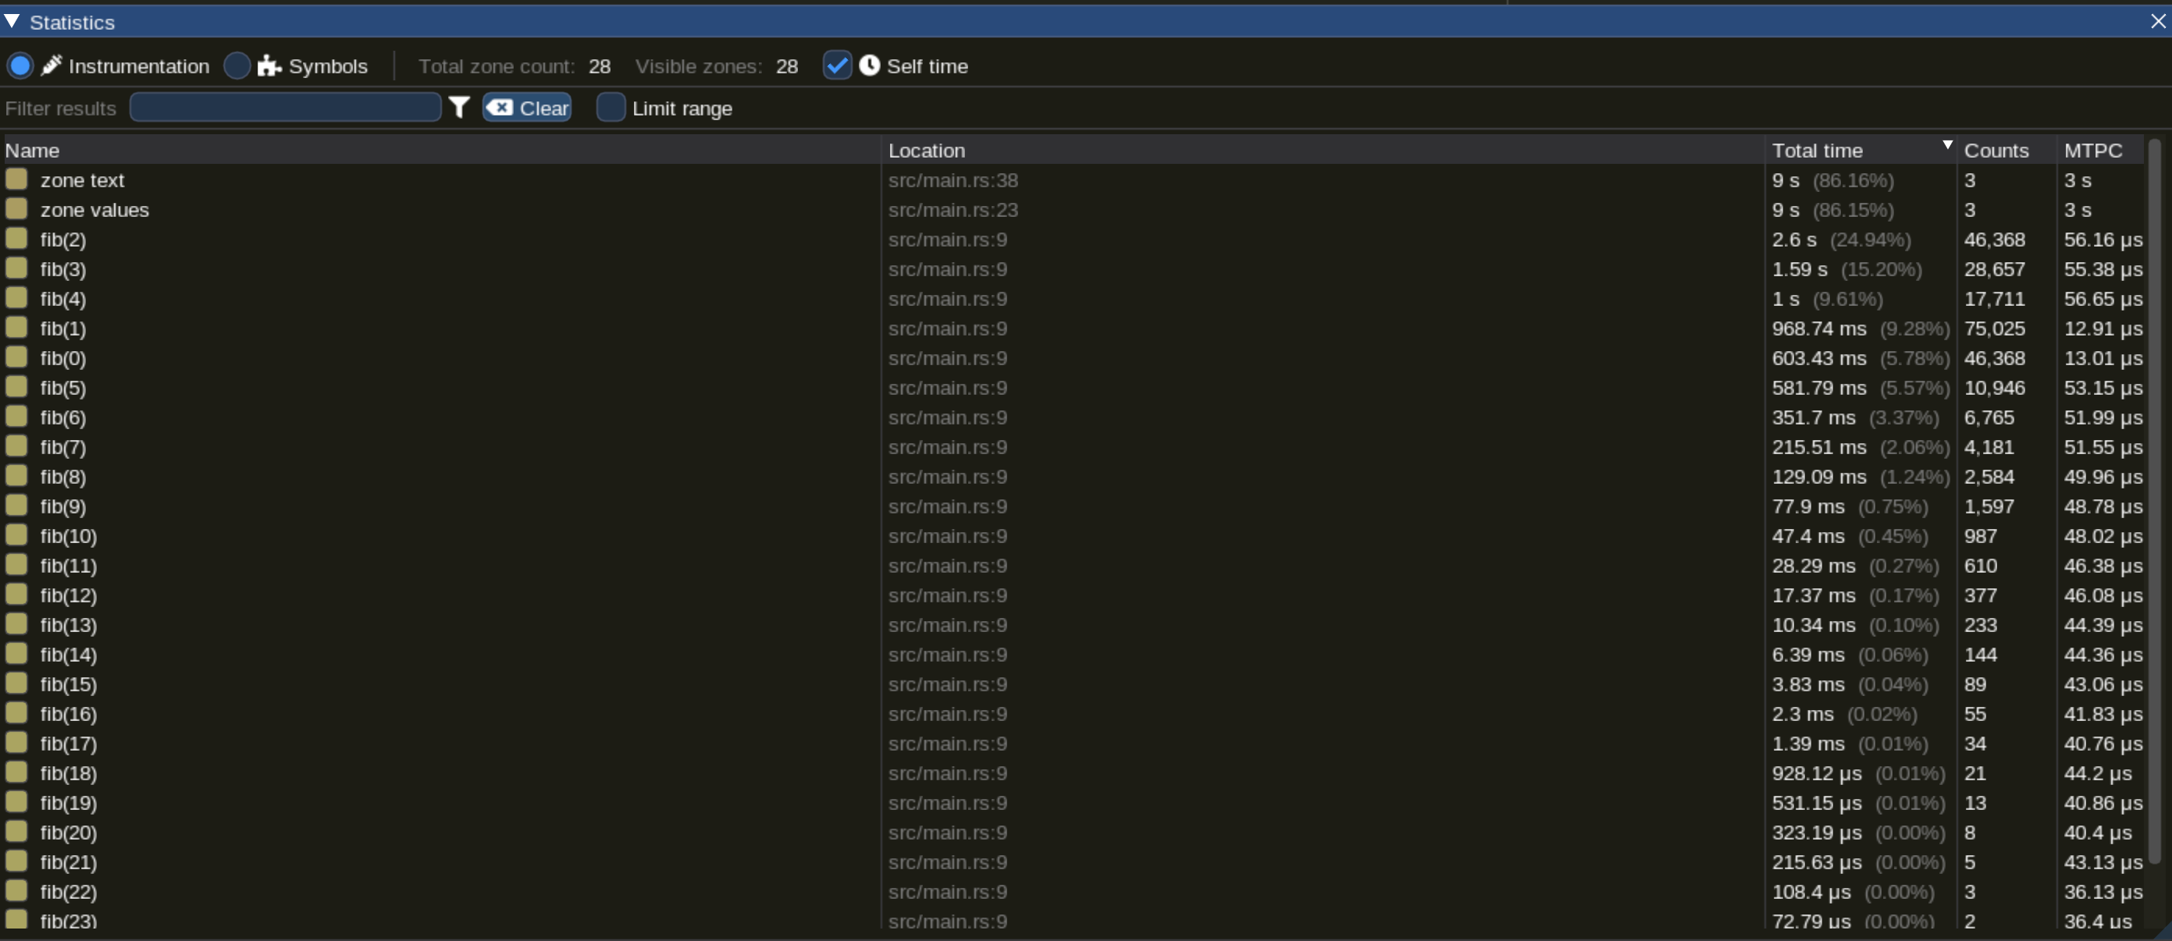This screenshot has height=941, width=2172.
Task: Click the count value 75,025
Action: coord(1994,328)
